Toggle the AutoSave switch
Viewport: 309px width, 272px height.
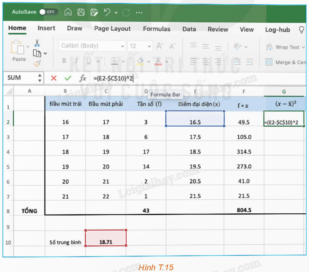(48, 12)
